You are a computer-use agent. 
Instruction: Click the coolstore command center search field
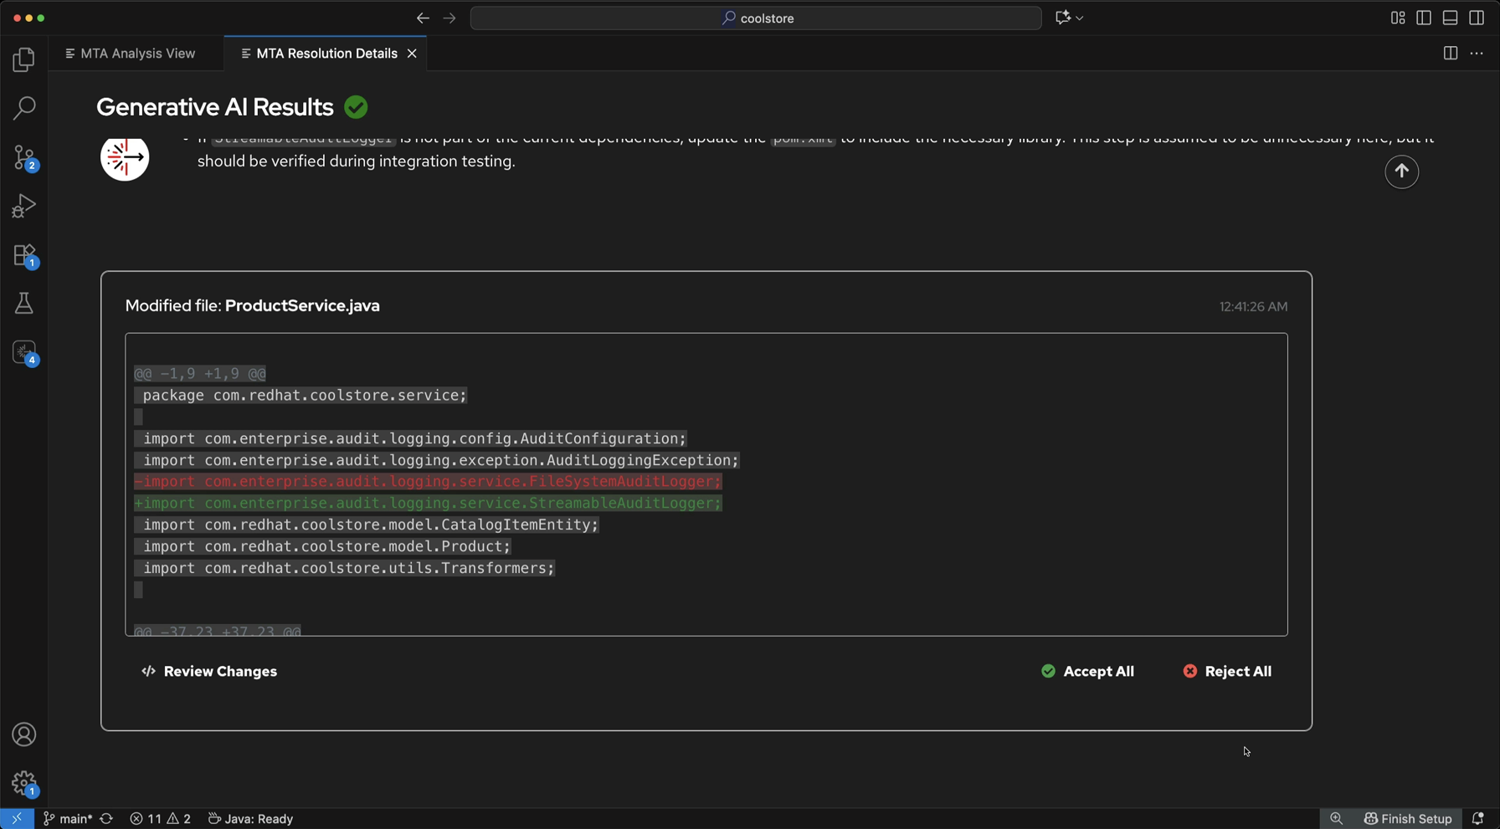(756, 18)
